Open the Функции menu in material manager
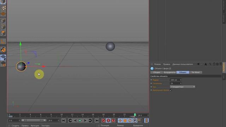Image resolution: width=226 pixels, height=127 pixels. pos(35,126)
